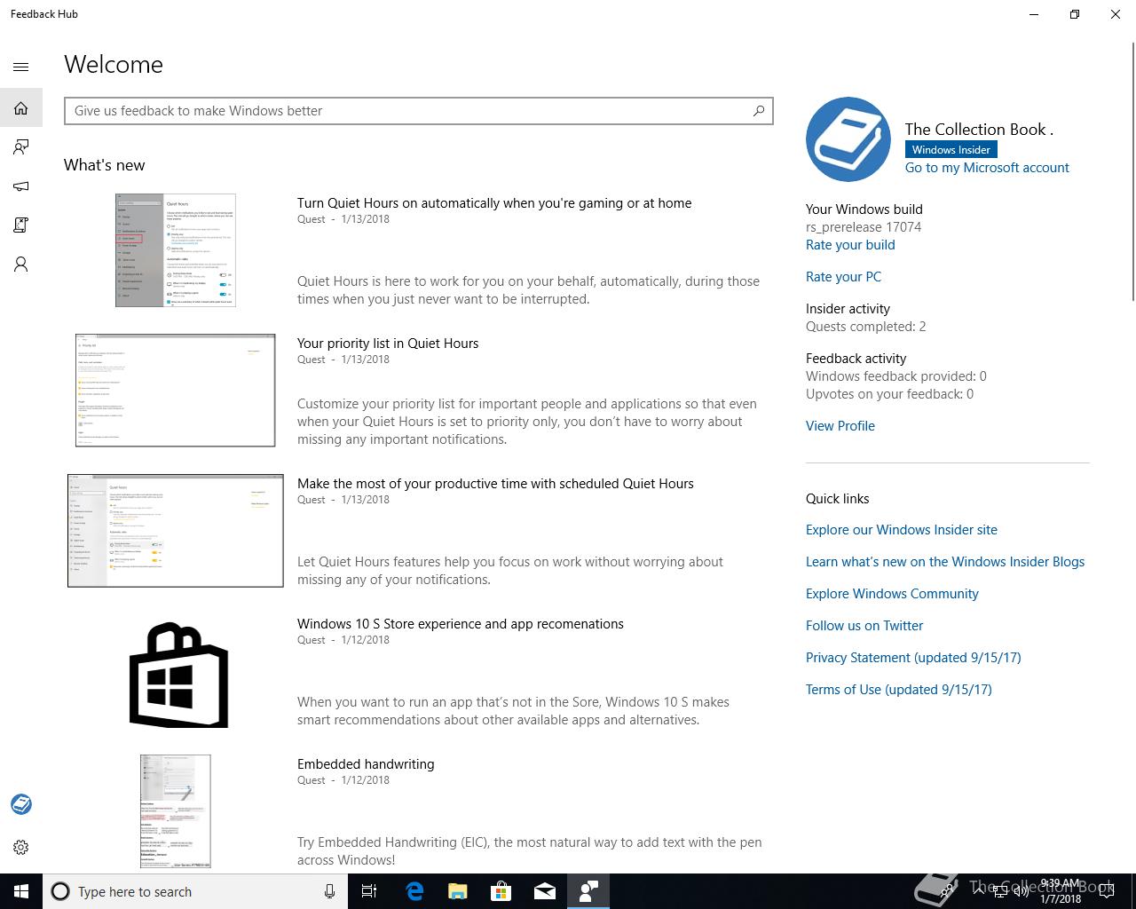Viewport: 1136px width, 909px height.
Task: Open the priority list quest thumbnail
Action: (x=176, y=391)
